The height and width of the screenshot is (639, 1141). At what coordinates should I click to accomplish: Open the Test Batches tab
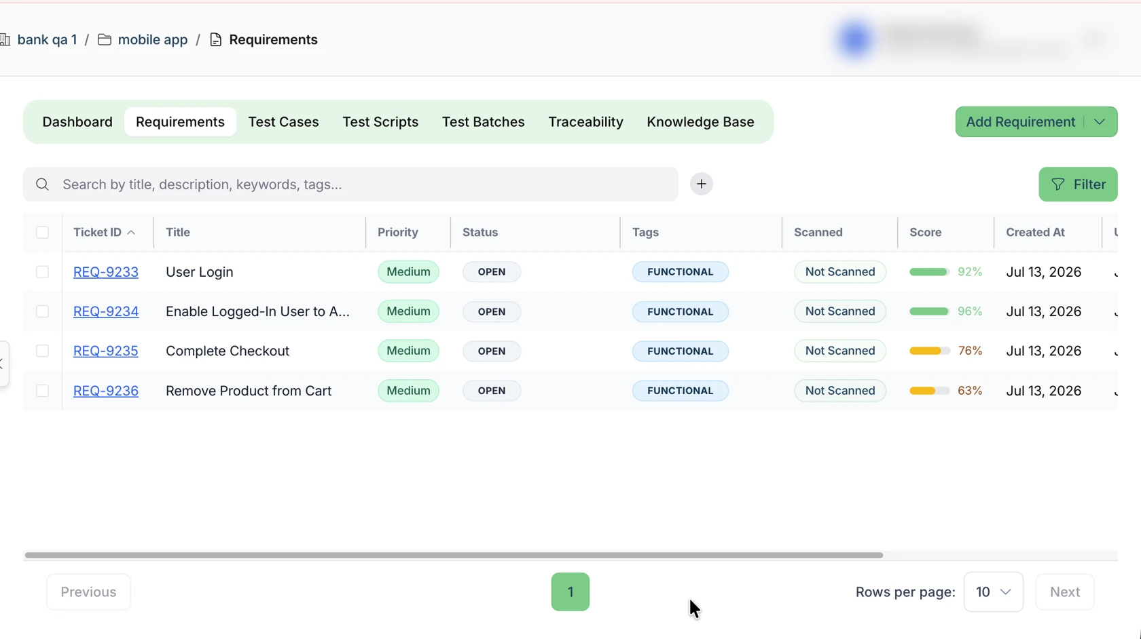coord(483,122)
